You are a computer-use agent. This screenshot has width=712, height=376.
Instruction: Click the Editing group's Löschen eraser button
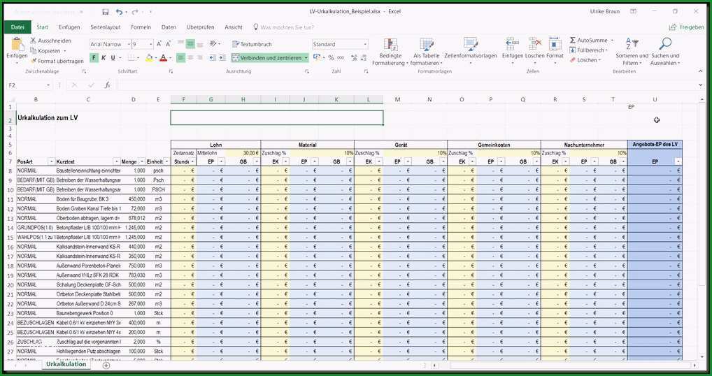point(585,60)
